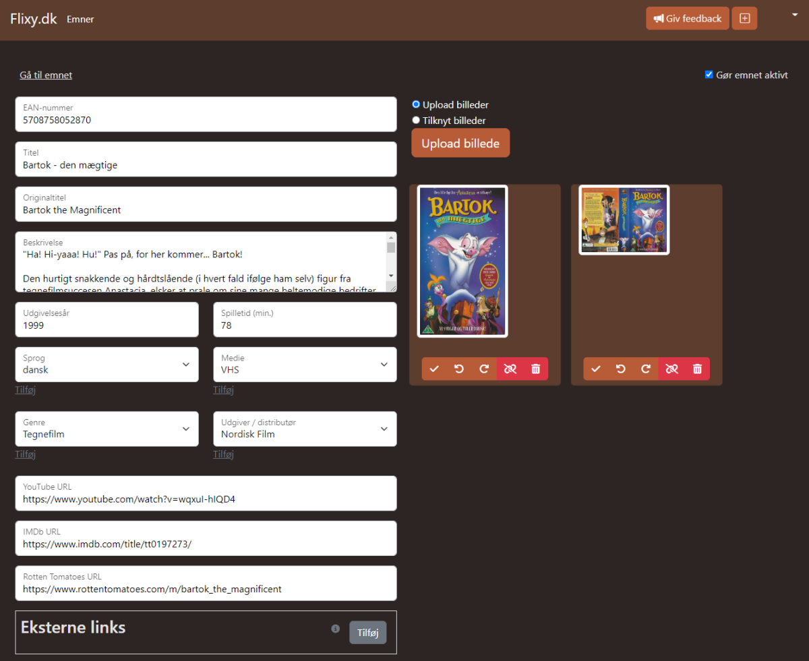
Task: Click the Eksterne links heading
Action: tap(73, 627)
